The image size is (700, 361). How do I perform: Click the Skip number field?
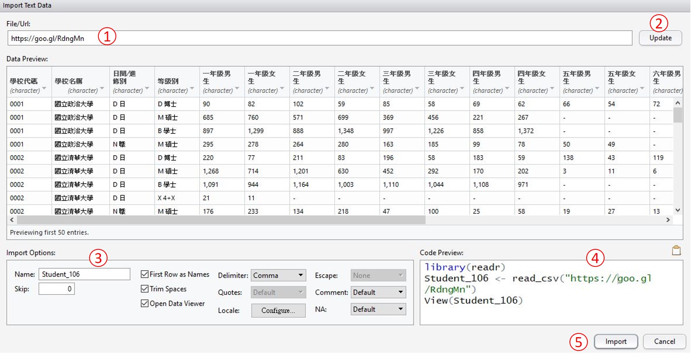click(56, 289)
